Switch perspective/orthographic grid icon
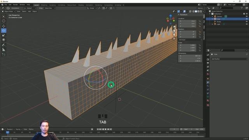Screen dimensions: 249x140 click(174, 38)
